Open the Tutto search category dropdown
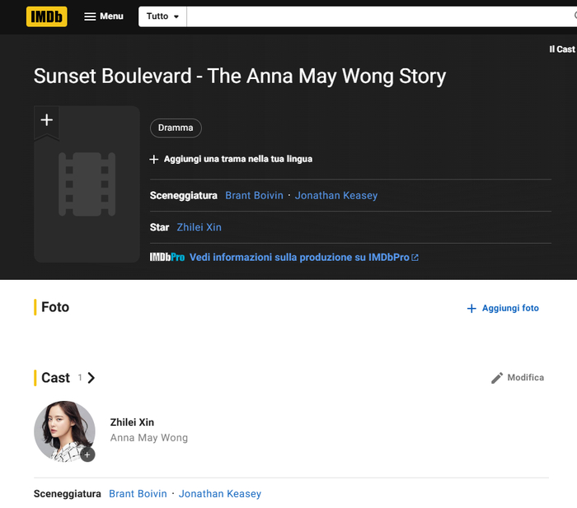577x508 pixels. pos(162,16)
